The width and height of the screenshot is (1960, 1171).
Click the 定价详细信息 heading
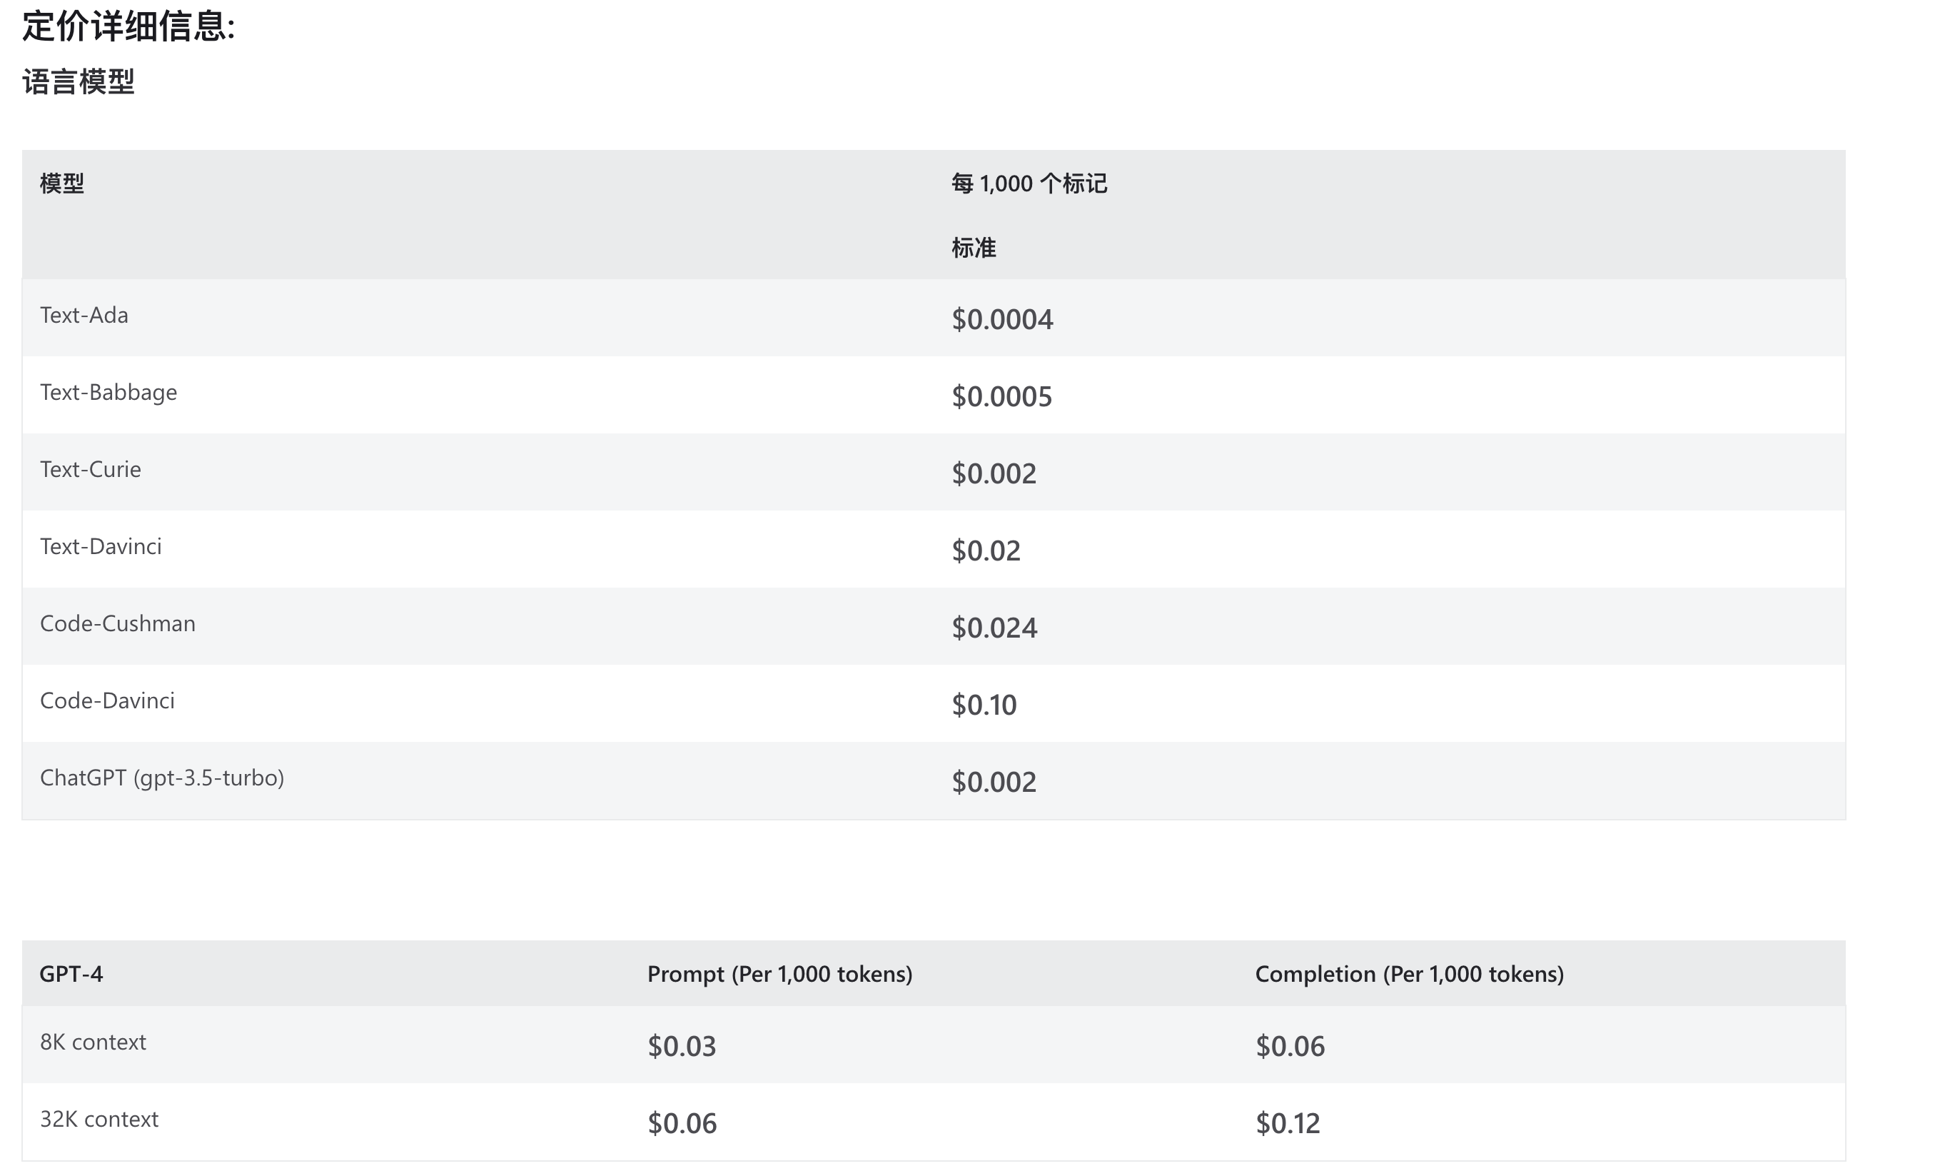click(128, 26)
